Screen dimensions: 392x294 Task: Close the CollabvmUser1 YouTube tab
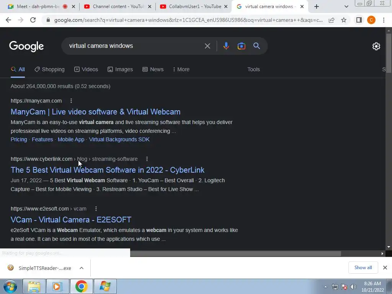pos(226,7)
